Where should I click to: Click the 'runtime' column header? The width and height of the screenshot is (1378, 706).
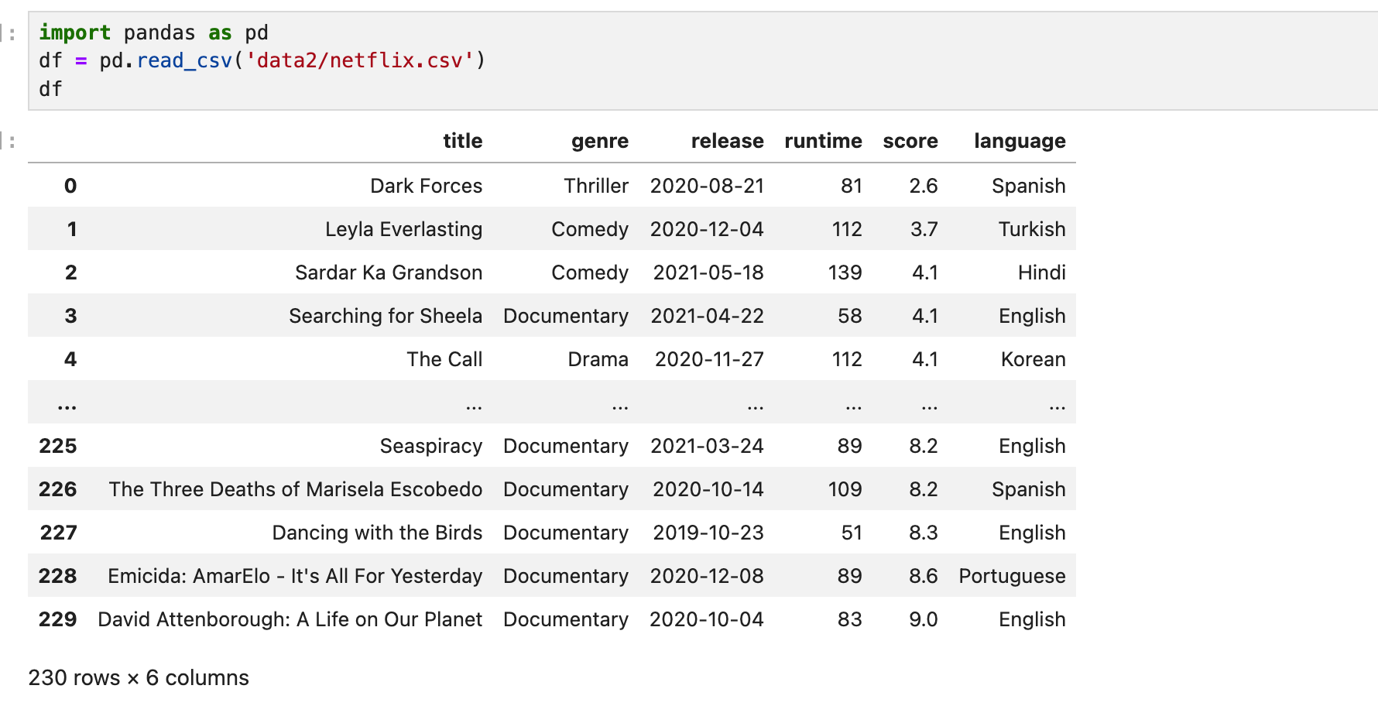[823, 141]
